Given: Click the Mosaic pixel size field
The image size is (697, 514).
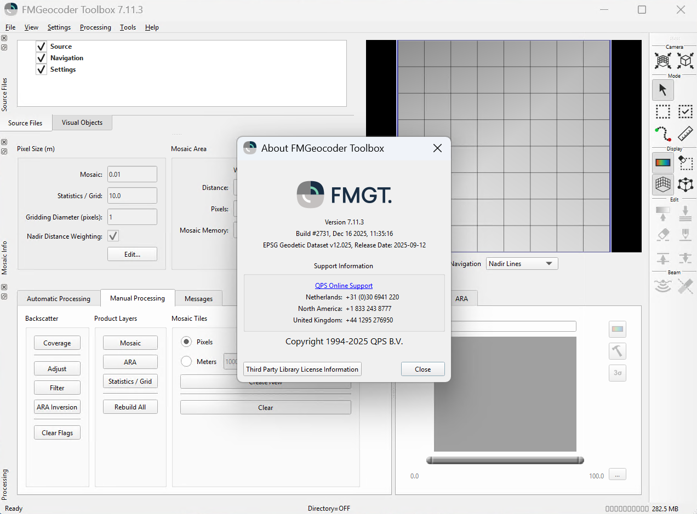Looking at the screenshot, I should (x=132, y=174).
